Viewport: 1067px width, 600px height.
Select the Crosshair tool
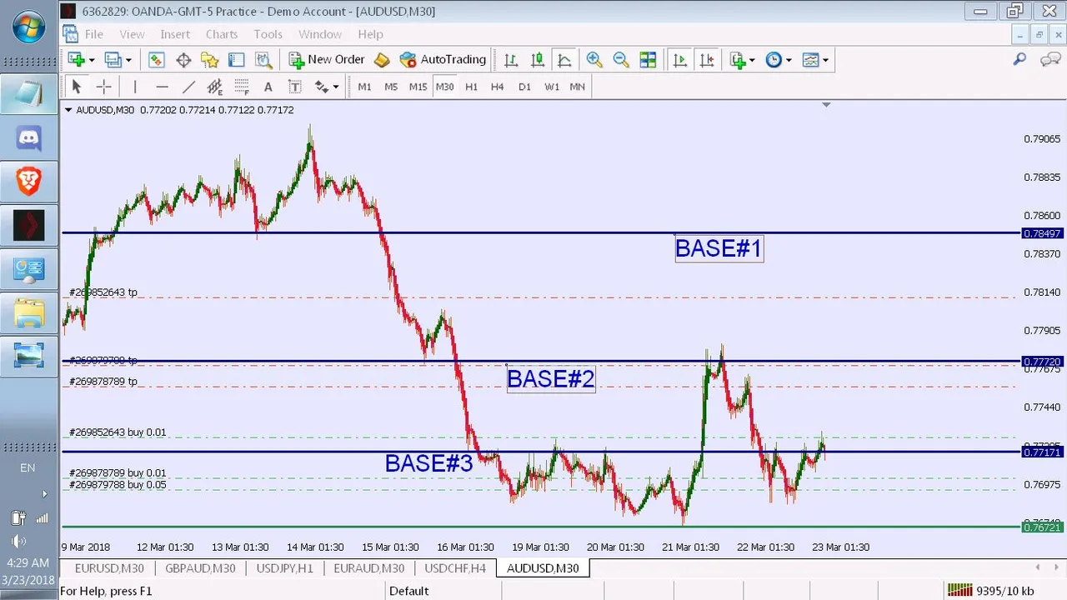click(103, 87)
